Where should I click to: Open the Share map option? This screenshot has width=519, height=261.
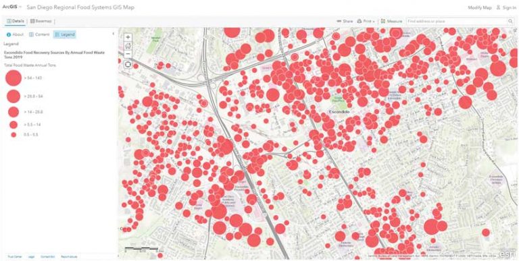(x=345, y=21)
